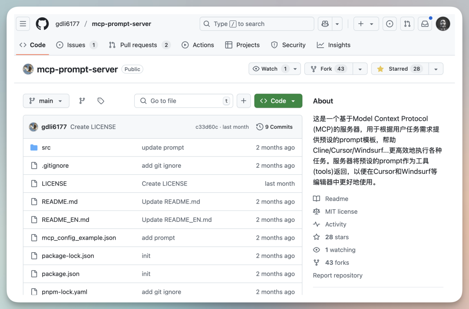Open the user profile avatar menu
Screen dimensions: 469x309
443,24
